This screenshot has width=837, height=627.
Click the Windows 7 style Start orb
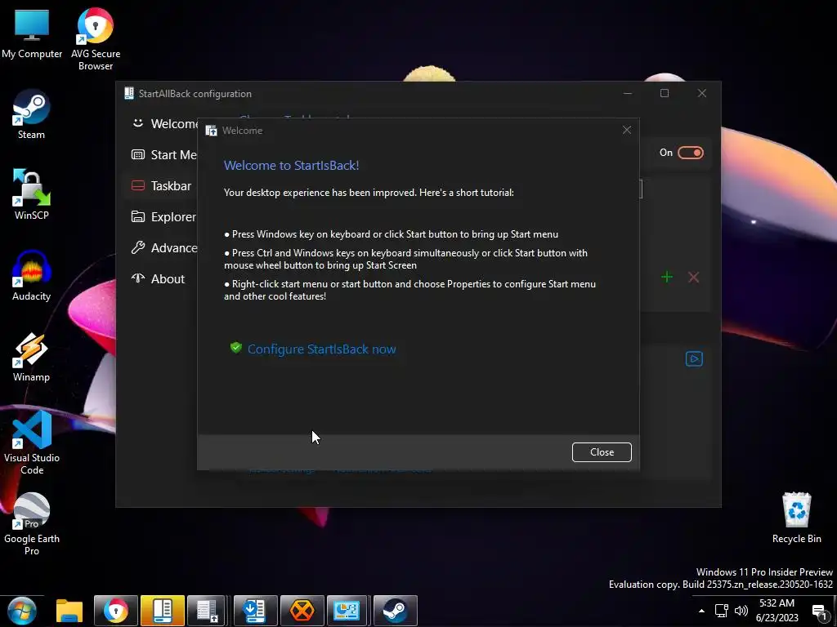21,611
